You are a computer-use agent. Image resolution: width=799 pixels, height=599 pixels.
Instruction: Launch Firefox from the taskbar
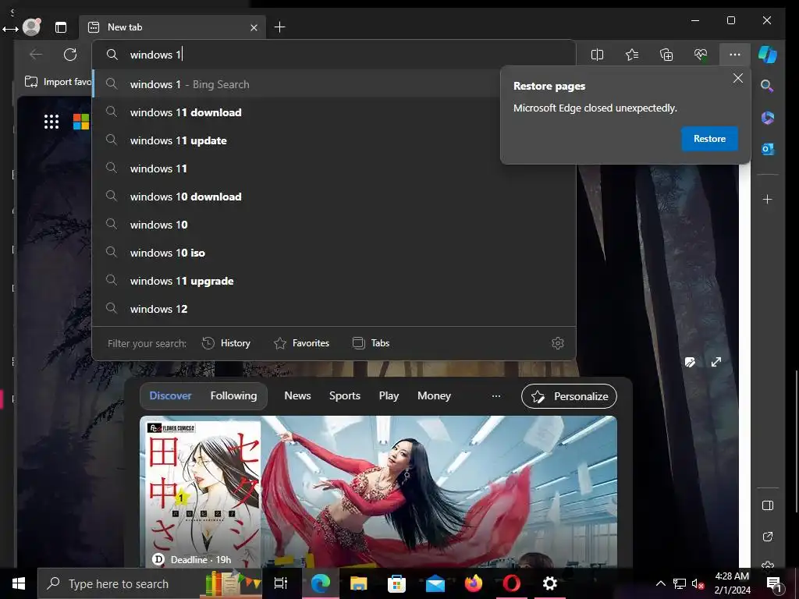coord(474,583)
